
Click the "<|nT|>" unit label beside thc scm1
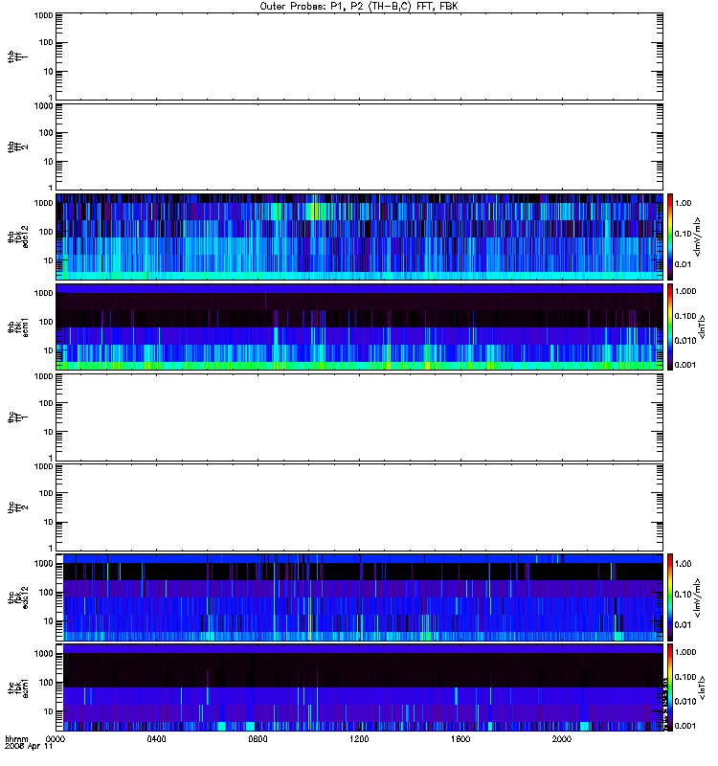[703, 687]
